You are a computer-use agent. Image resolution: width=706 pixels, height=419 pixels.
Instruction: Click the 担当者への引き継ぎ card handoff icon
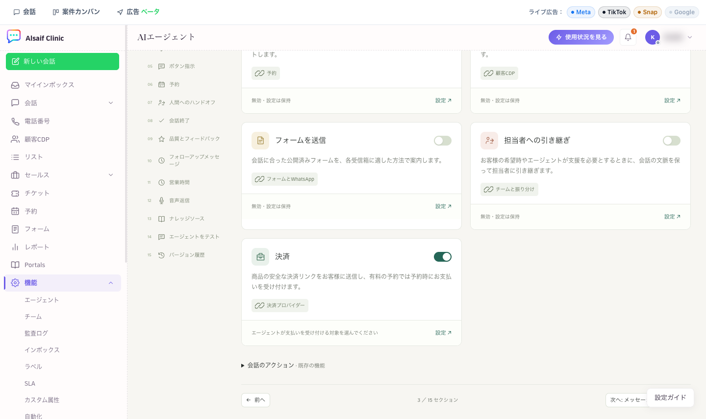[489, 141]
